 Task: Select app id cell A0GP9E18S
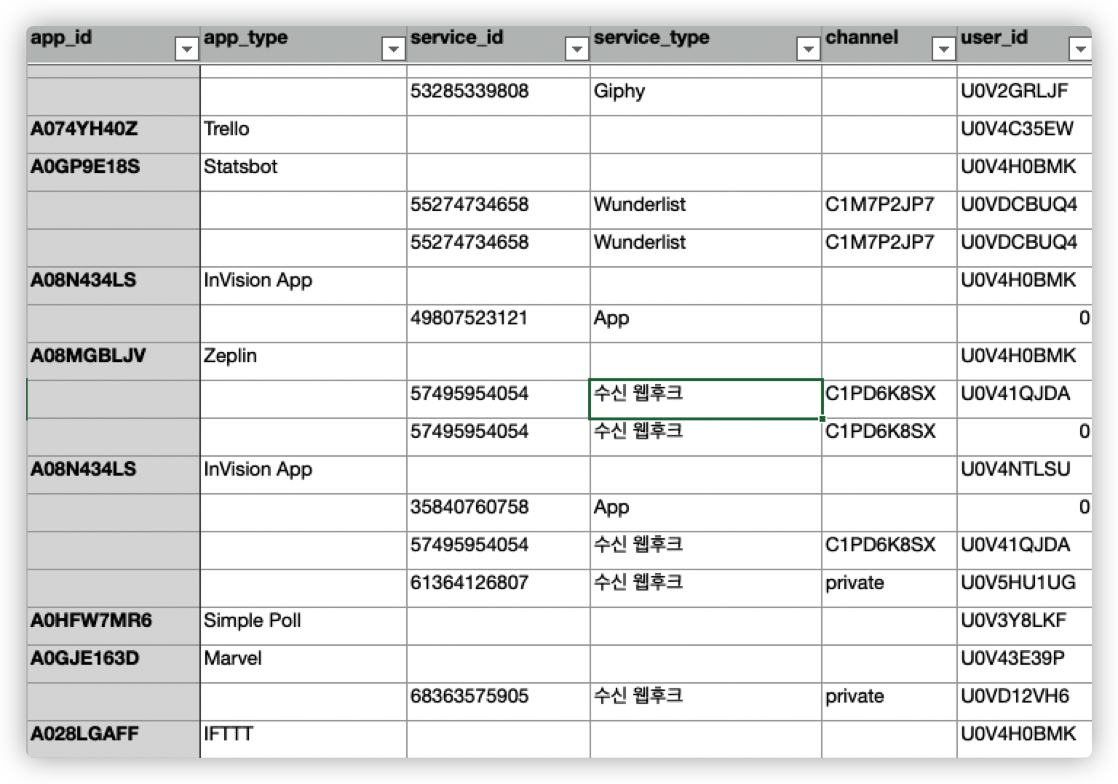113,172
